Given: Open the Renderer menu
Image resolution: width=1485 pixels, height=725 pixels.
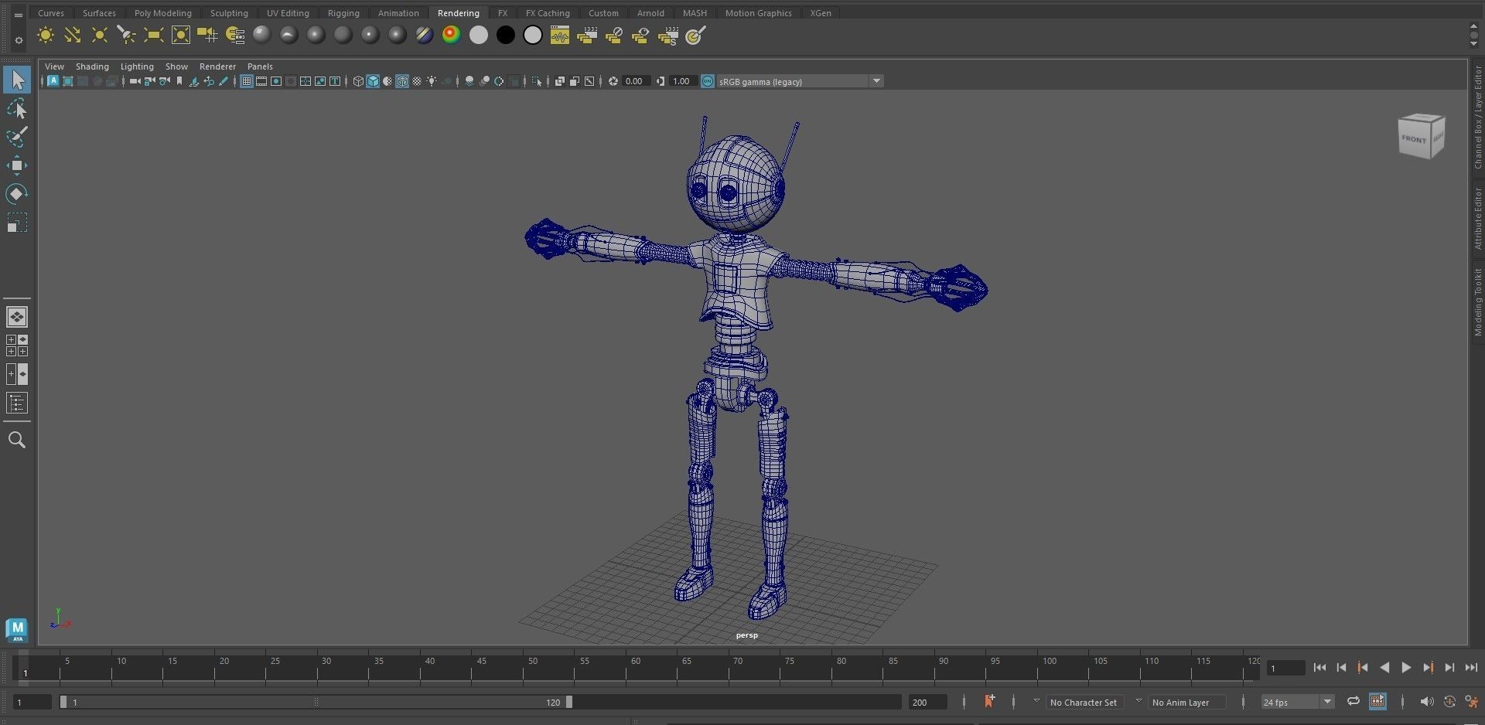Looking at the screenshot, I should point(217,66).
